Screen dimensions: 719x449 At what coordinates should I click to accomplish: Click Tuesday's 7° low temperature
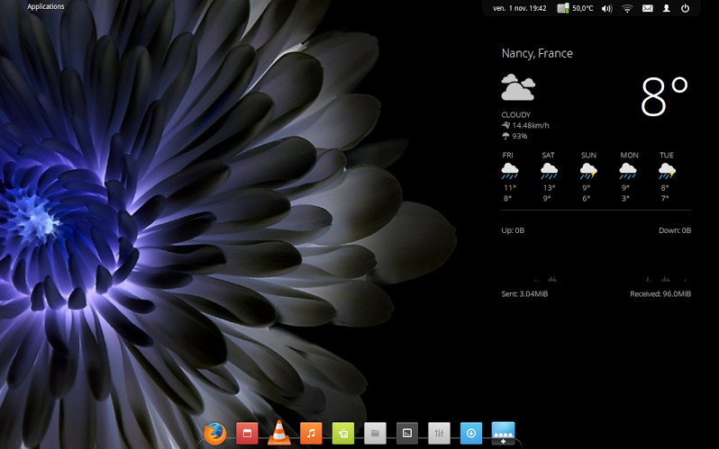(665, 198)
